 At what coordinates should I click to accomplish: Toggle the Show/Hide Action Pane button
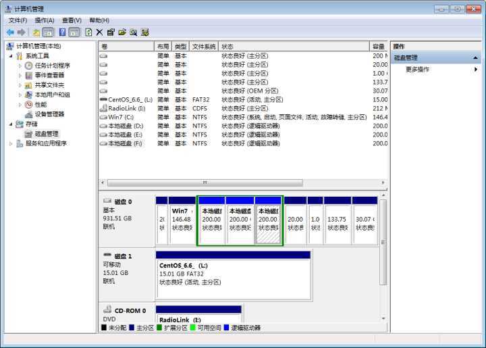[74, 32]
